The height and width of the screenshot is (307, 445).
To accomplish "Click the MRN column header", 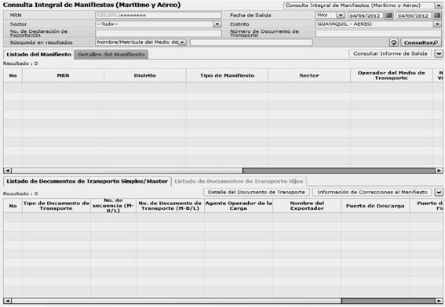I will coord(63,76).
